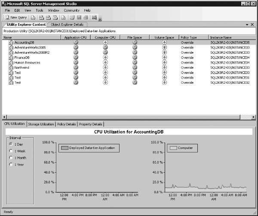Click the Analysis Services MDX Query icon
Viewport: 258px width, 216px height.
[x=41, y=18]
